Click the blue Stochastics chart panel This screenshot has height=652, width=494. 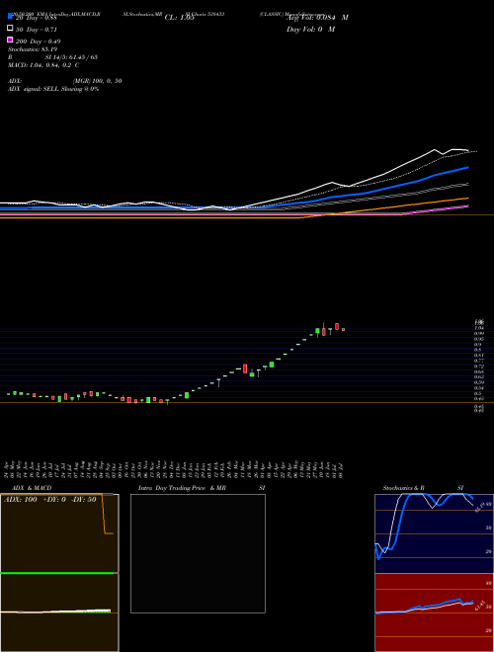[434, 533]
